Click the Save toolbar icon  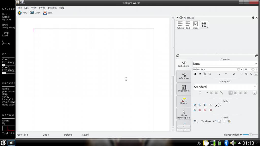(x=47, y=13)
